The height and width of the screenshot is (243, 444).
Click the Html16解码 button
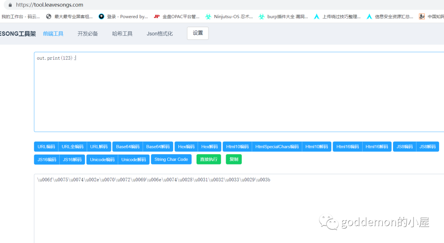tap(377, 147)
